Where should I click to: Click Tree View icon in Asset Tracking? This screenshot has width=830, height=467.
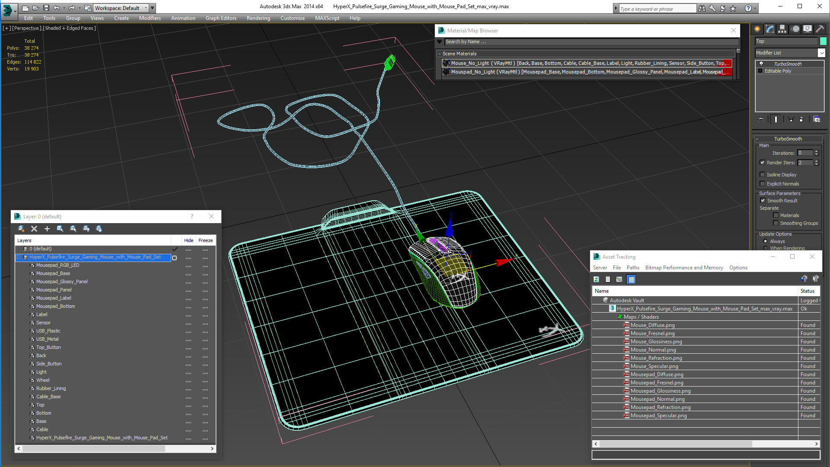point(619,279)
